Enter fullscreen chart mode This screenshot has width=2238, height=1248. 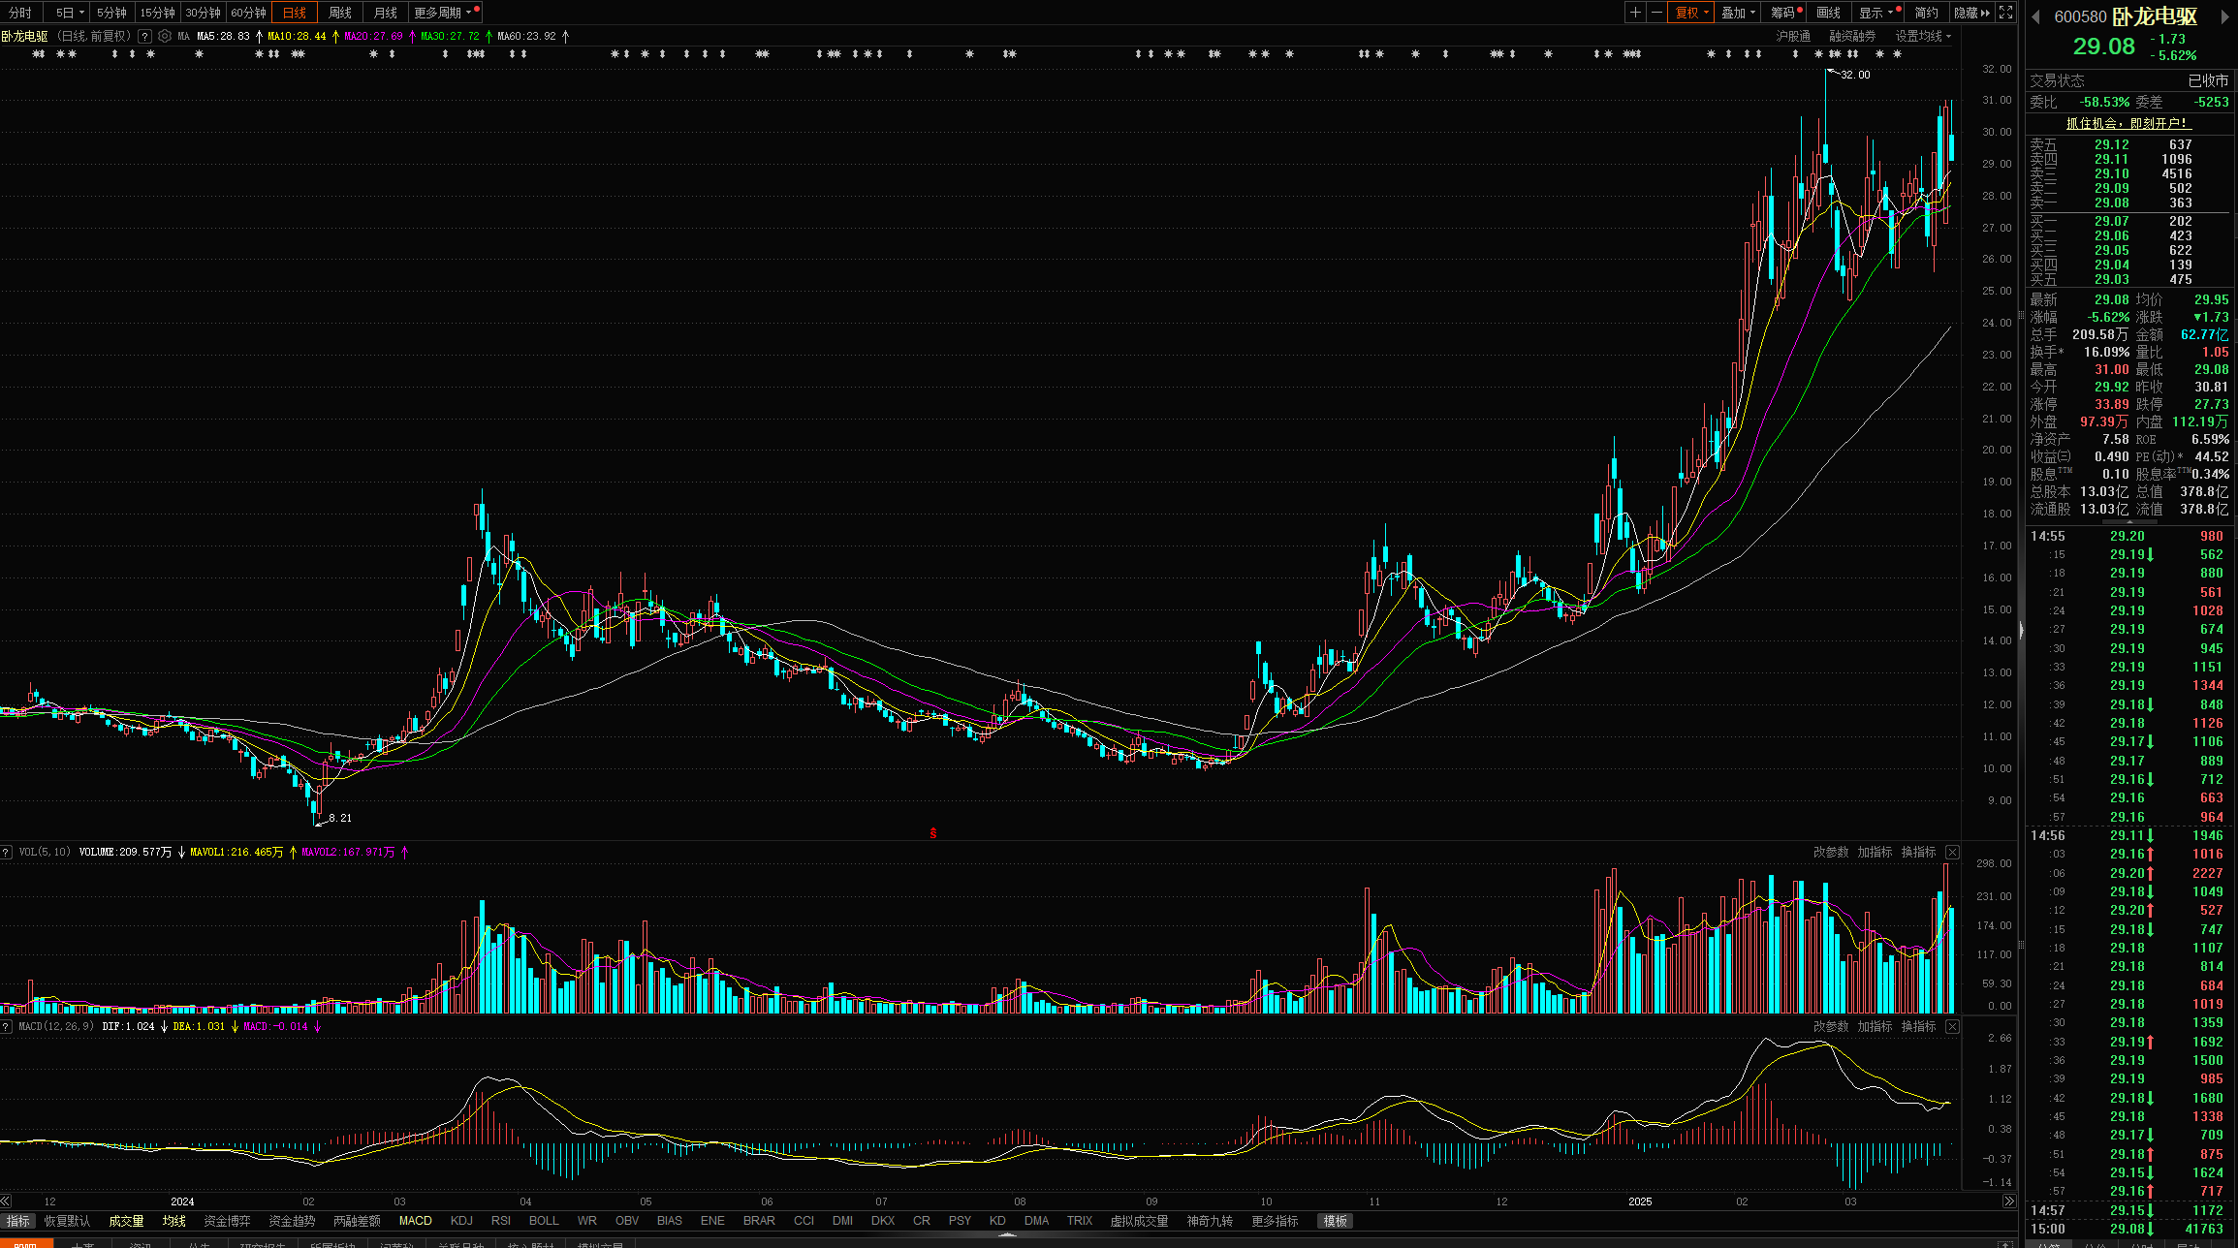point(2005,13)
